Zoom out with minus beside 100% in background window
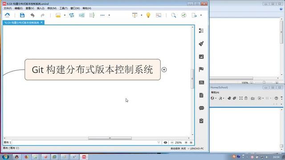 [252, 83]
